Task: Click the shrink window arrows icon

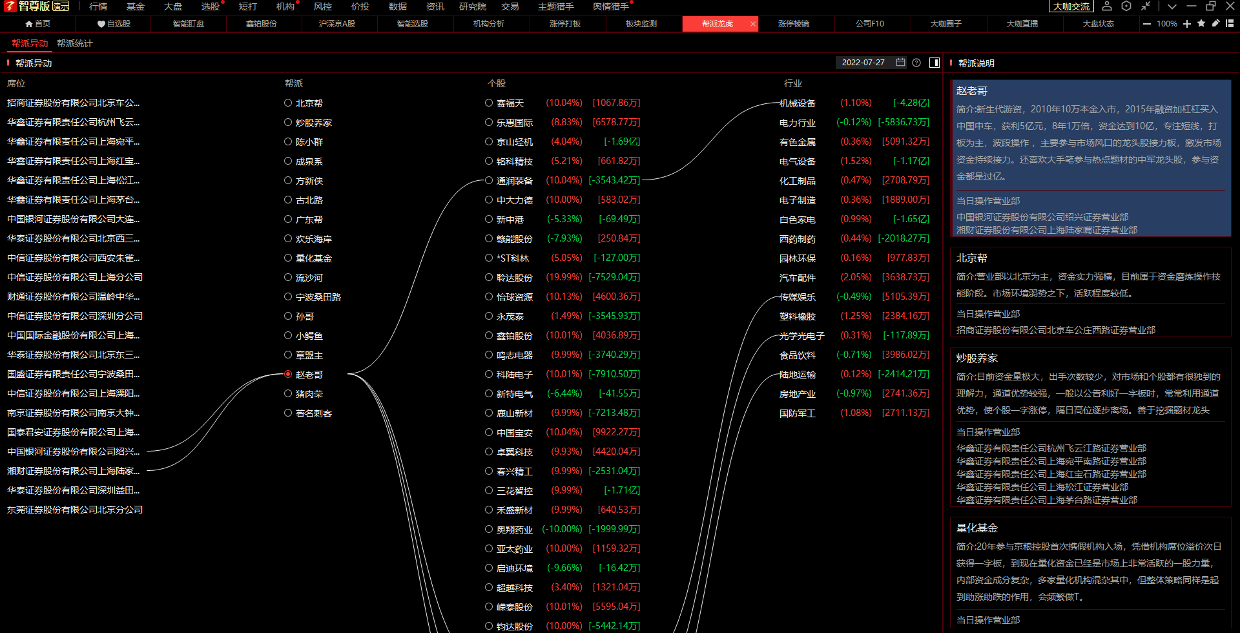Action: (1146, 6)
